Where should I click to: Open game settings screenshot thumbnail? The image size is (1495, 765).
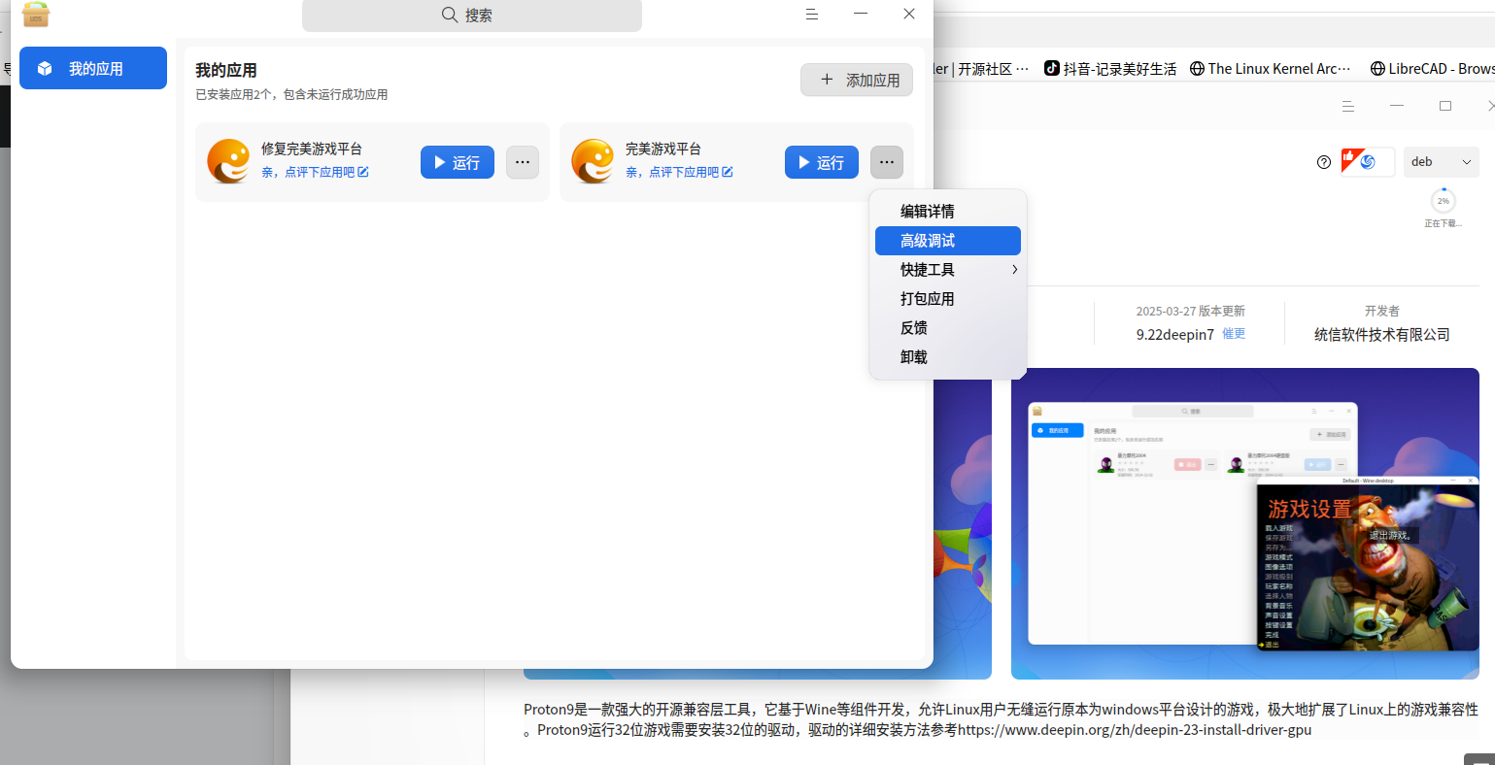coord(1245,523)
